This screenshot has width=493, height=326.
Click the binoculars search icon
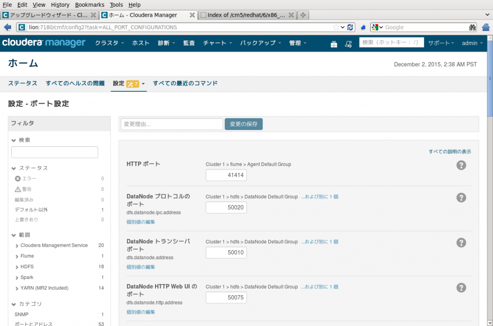point(472,27)
